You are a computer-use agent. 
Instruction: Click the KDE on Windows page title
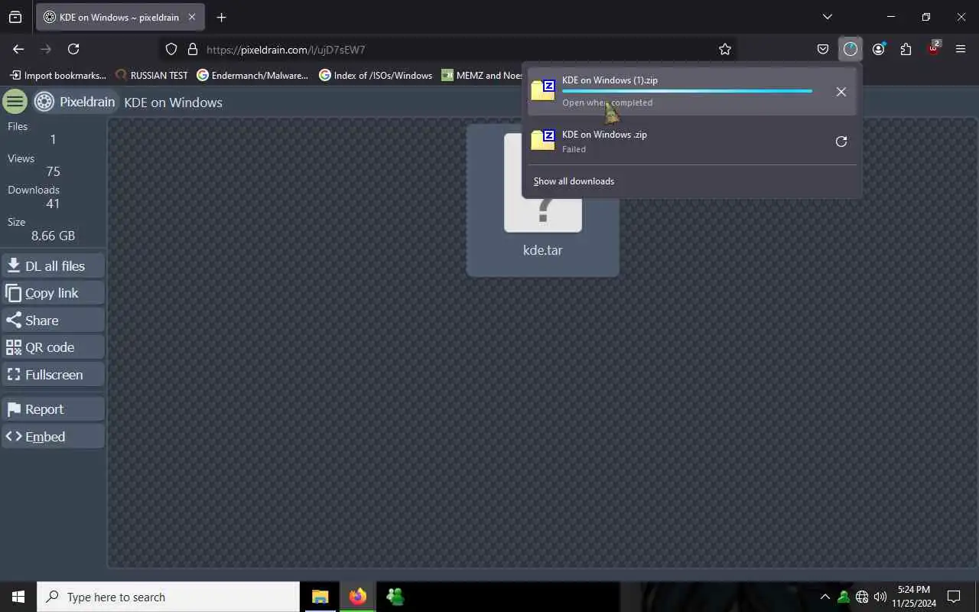click(173, 102)
